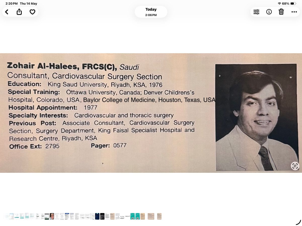Tap the Wi-Fi status icon

[279, 4]
